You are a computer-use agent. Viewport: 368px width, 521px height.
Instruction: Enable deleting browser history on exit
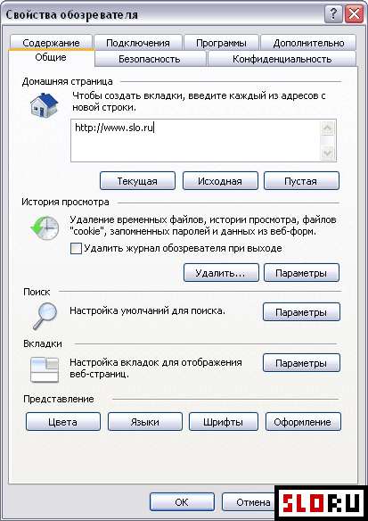[77, 249]
